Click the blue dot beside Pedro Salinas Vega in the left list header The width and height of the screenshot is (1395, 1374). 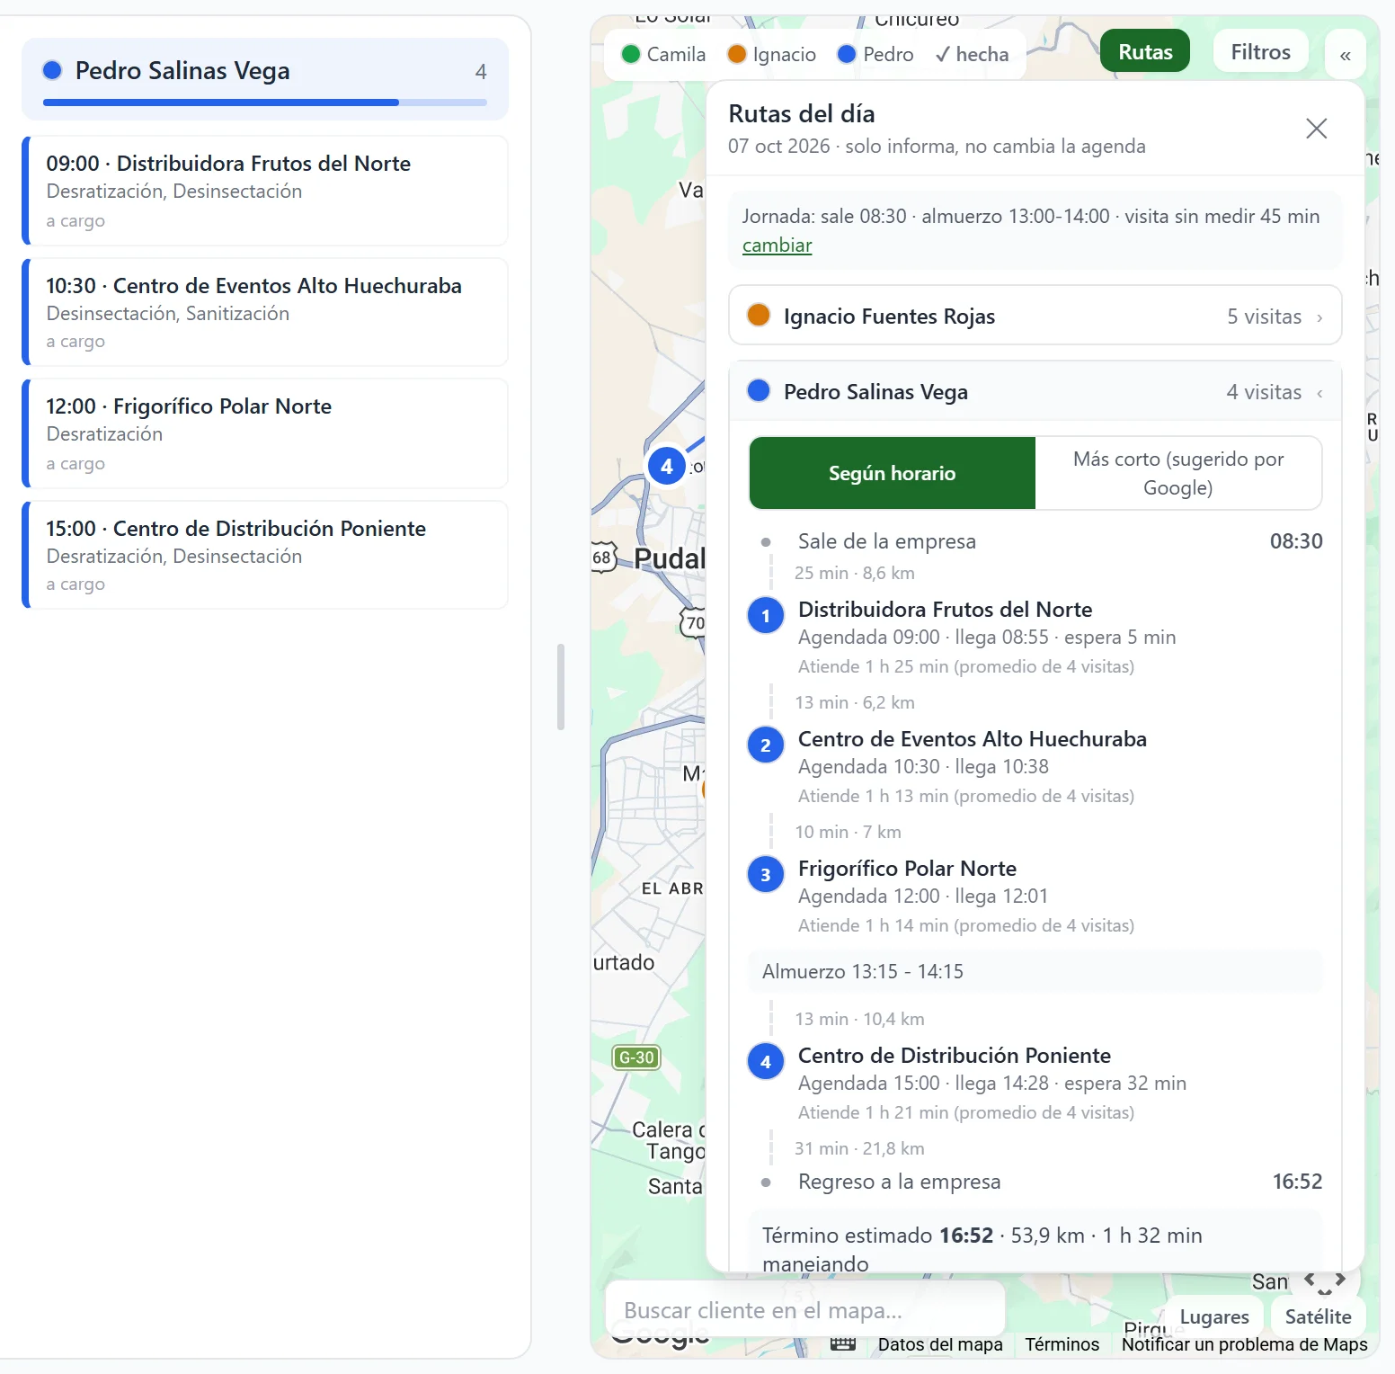tap(53, 70)
